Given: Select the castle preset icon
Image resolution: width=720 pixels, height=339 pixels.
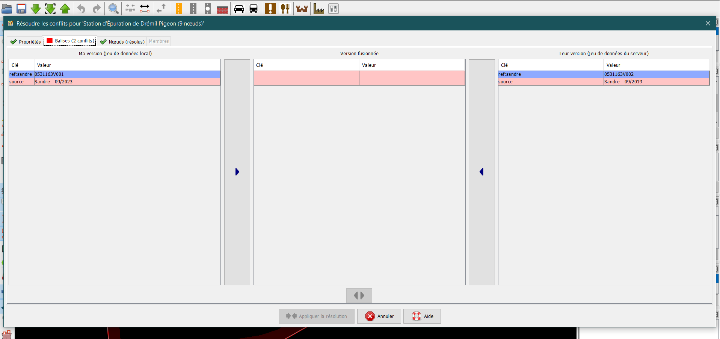Looking at the screenshot, I should (302, 9).
